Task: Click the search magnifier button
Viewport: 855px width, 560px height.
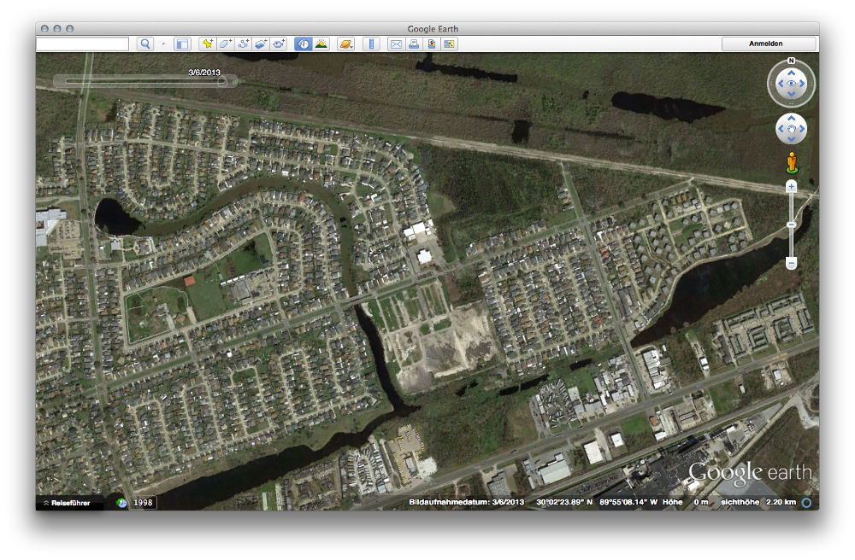Action: pos(145,44)
